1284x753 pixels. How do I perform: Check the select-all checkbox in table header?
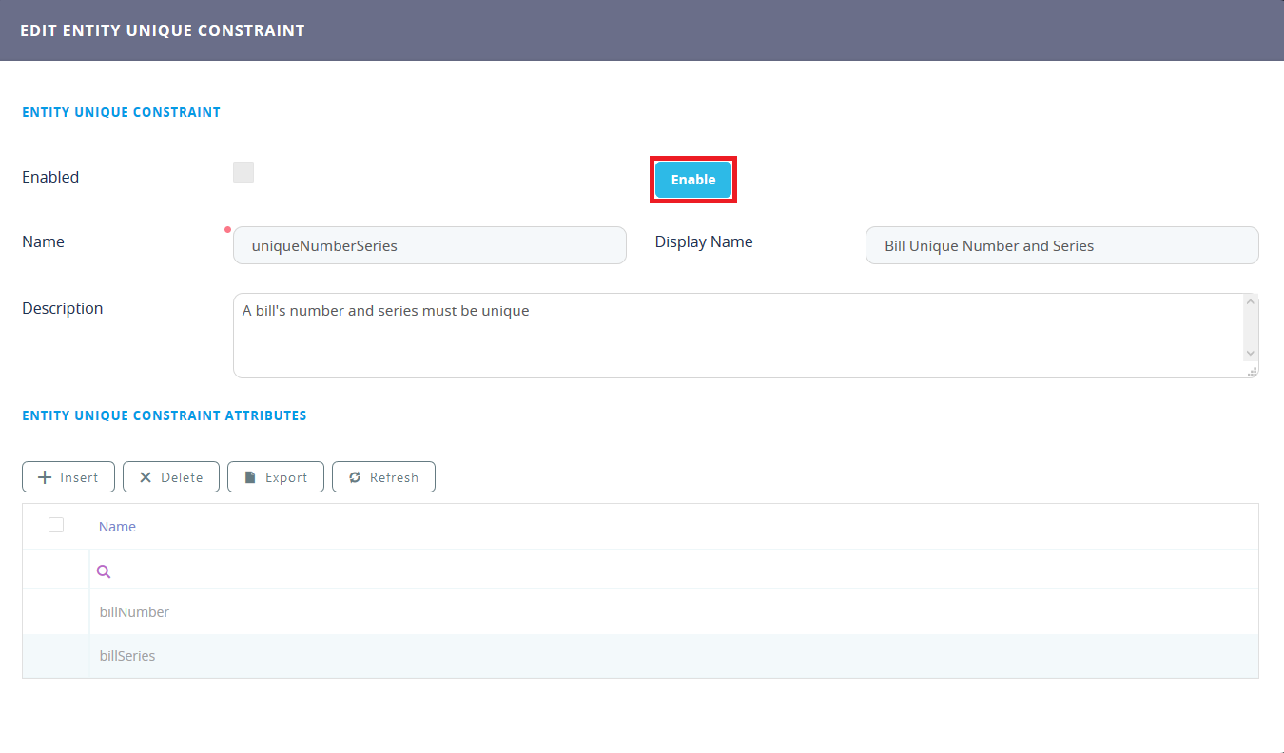(x=56, y=525)
